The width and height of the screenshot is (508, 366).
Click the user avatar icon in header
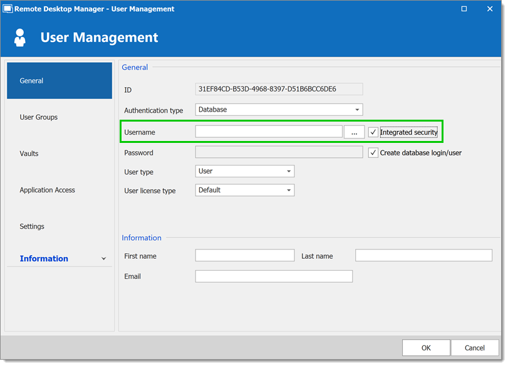tap(20, 38)
